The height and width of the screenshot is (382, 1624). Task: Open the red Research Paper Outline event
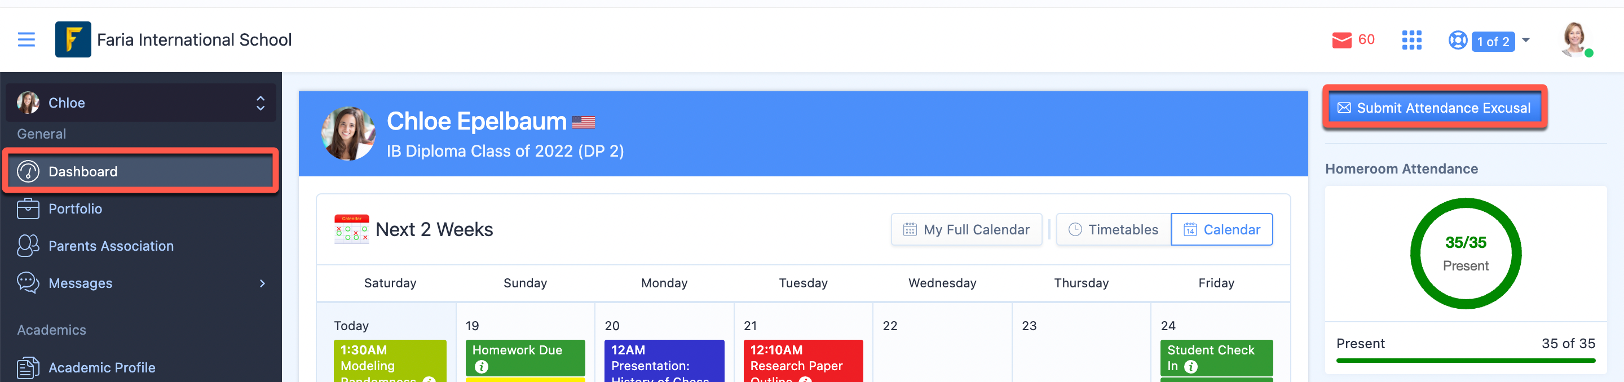(x=802, y=362)
